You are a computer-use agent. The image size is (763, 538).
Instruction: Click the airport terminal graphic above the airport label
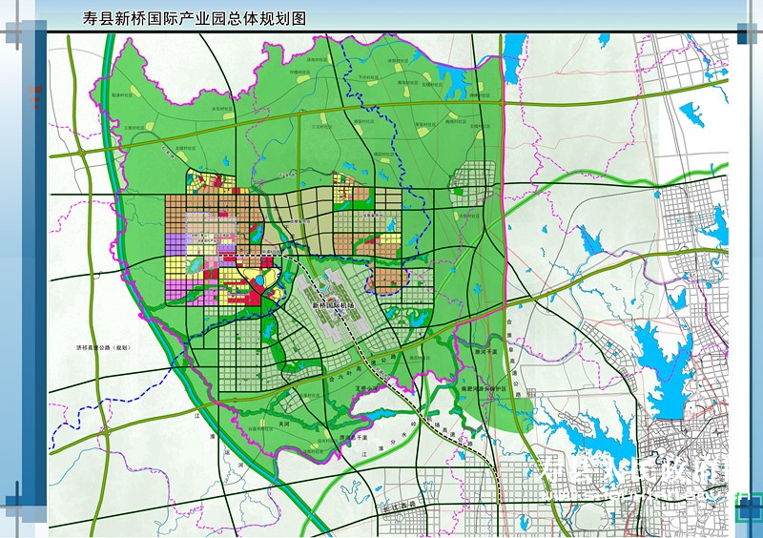point(329,286)
